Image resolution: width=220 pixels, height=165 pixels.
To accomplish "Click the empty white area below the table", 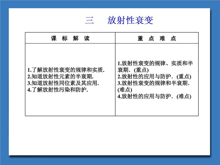I will click(111, 136).
